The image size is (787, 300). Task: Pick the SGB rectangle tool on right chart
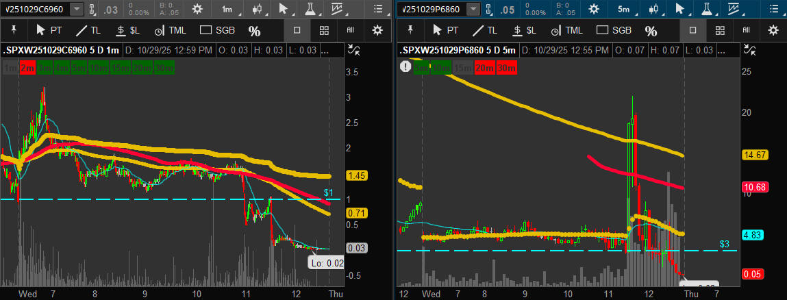coord(612,30)
